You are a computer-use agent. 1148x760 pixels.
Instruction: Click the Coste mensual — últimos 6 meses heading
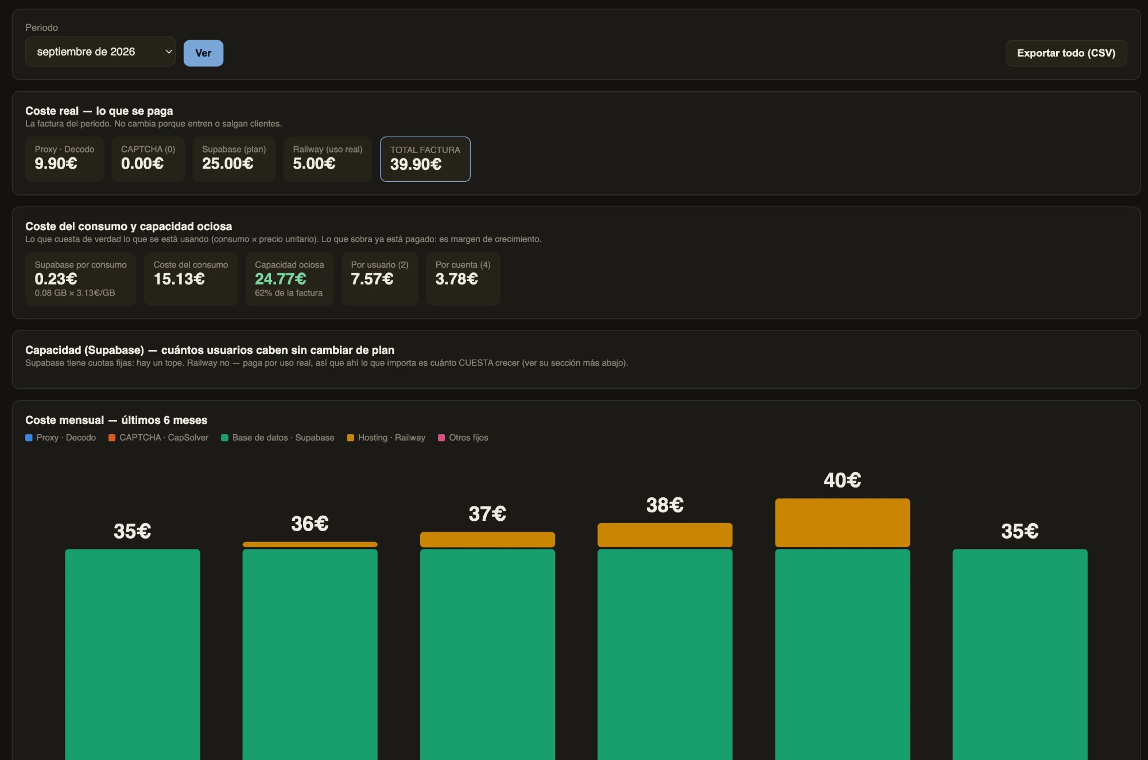click(116, 420)
